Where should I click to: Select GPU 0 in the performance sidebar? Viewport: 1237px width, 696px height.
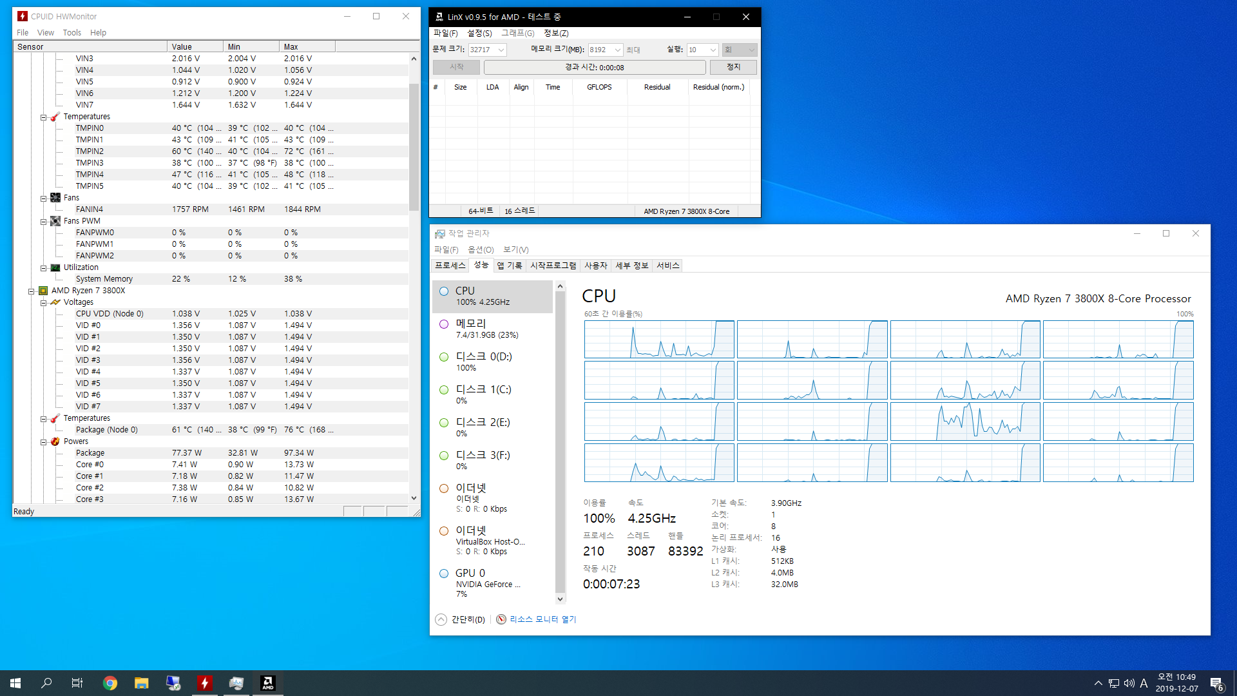tap(492, 582)
